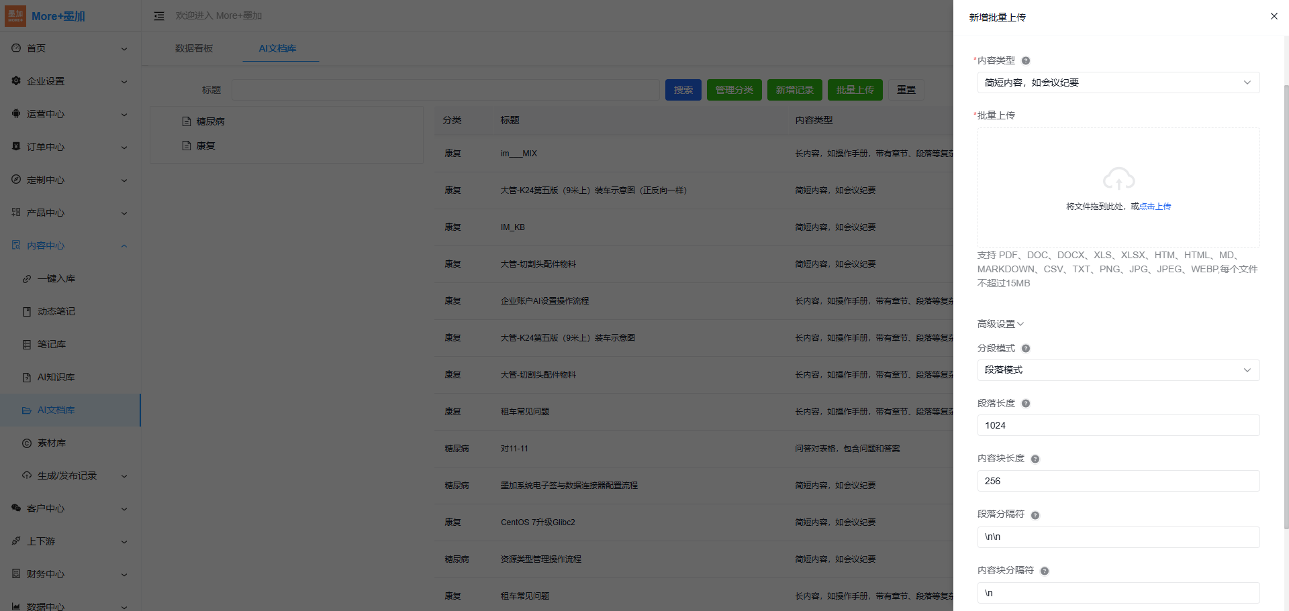
Task: Toggle the sidebar collapse hamburger icon
Action: [x=159, y=16]
